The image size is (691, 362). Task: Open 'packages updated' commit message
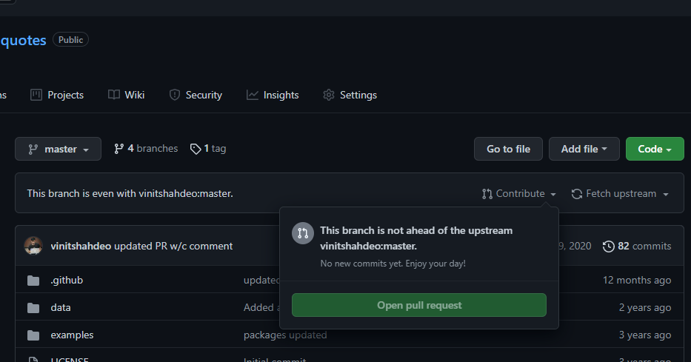click(285, 335)
